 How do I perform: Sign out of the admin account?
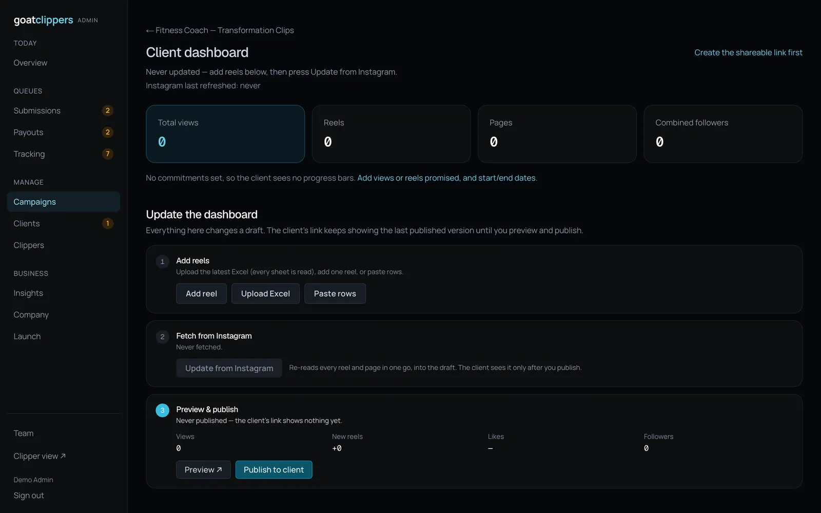[29, 496]
